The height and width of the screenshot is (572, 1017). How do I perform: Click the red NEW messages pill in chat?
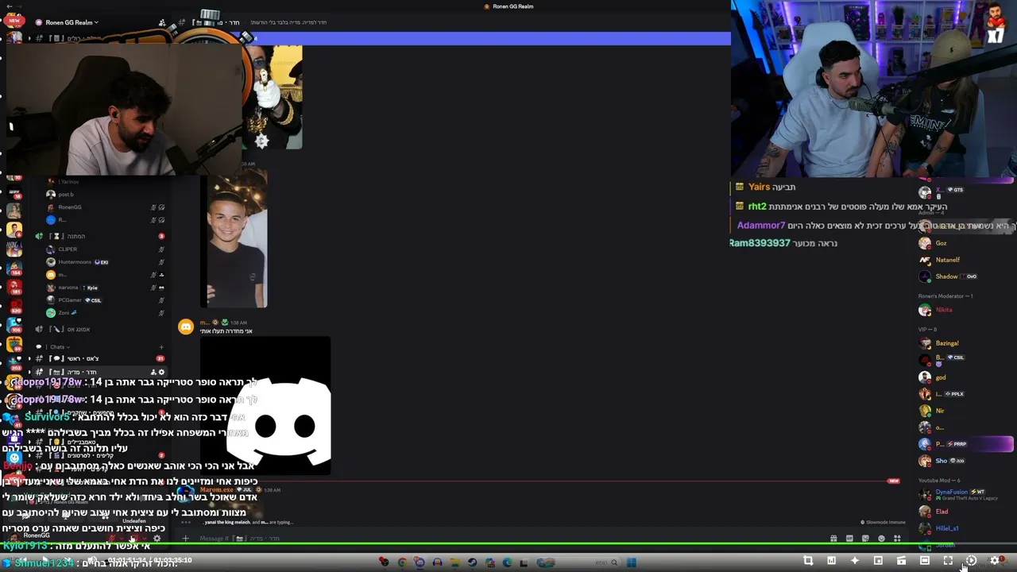[x=894, y=481]
